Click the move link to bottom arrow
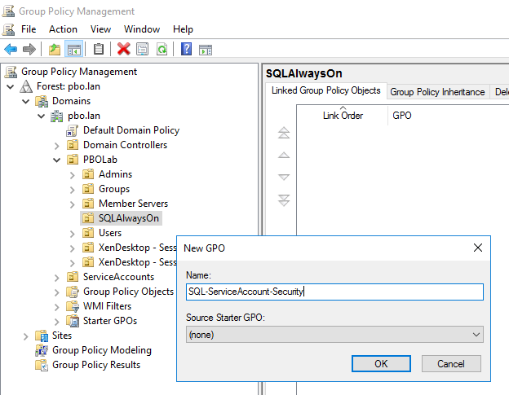 click(x=284, y=200)
